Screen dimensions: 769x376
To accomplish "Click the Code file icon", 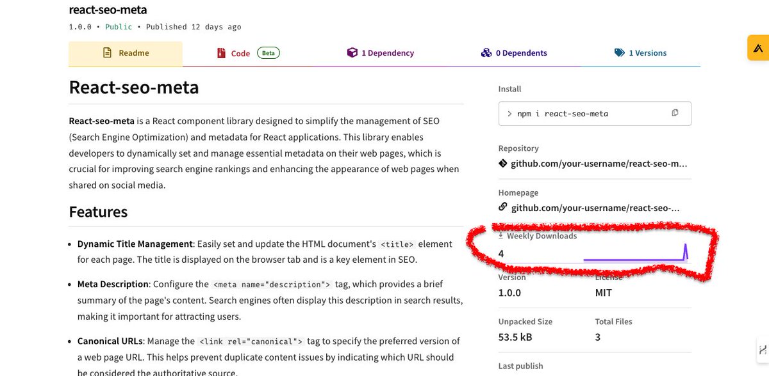I will pos(221,53).
